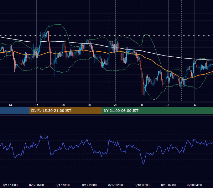Click the 8/17 18:00 date label

point(63,185)
